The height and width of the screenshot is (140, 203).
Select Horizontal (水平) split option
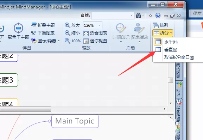tap(171, 42)
